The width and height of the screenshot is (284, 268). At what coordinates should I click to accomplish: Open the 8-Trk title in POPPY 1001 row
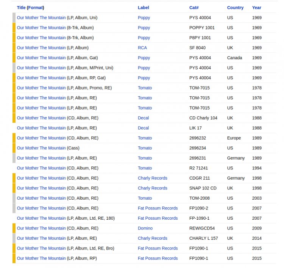41,28
